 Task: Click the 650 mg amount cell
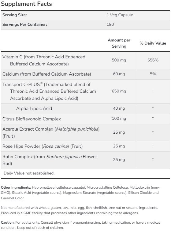119,91
